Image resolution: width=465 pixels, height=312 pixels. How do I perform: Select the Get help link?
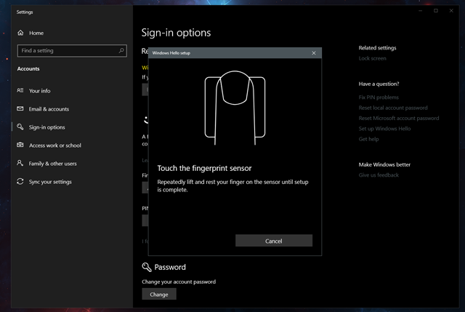point(368,139)
